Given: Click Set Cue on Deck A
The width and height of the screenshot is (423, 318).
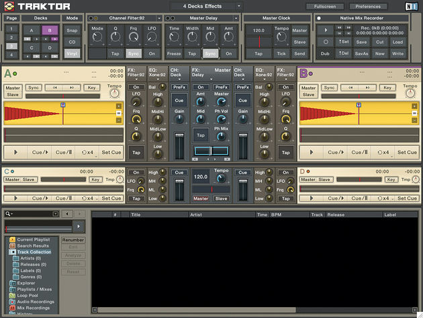Looking at the screenshot, I should [x=111, y=153].
